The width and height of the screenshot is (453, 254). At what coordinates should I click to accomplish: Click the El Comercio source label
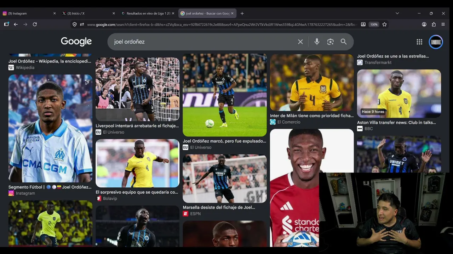(x=285, y=122)
